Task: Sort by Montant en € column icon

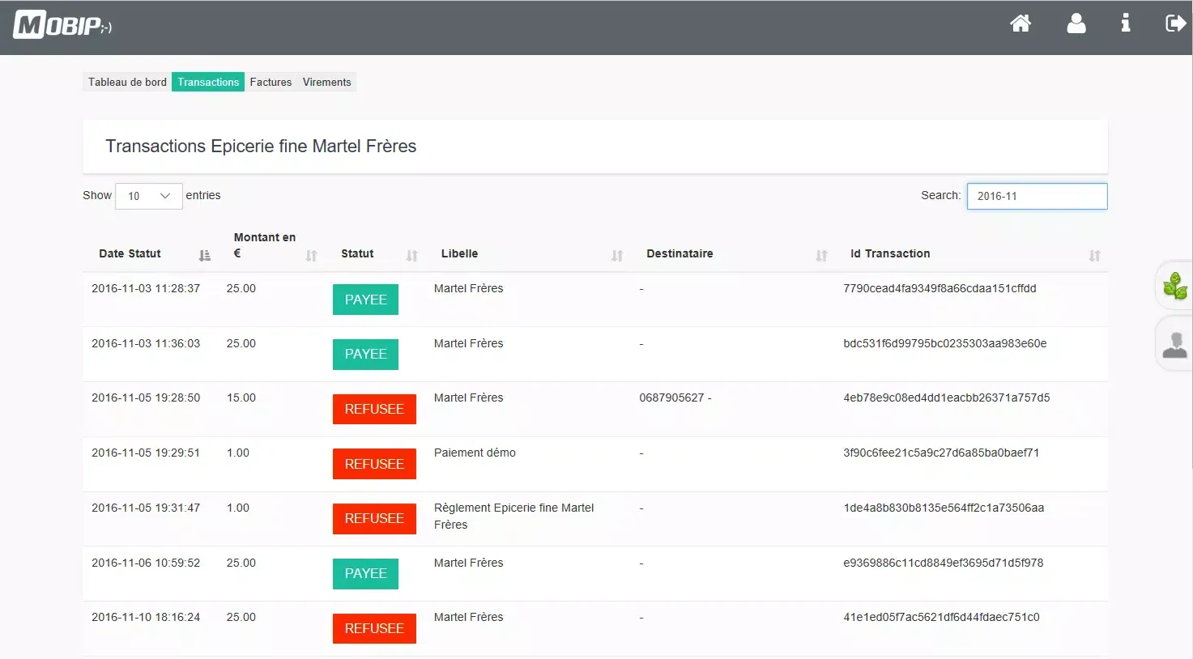Action: [x=311, y=256]
